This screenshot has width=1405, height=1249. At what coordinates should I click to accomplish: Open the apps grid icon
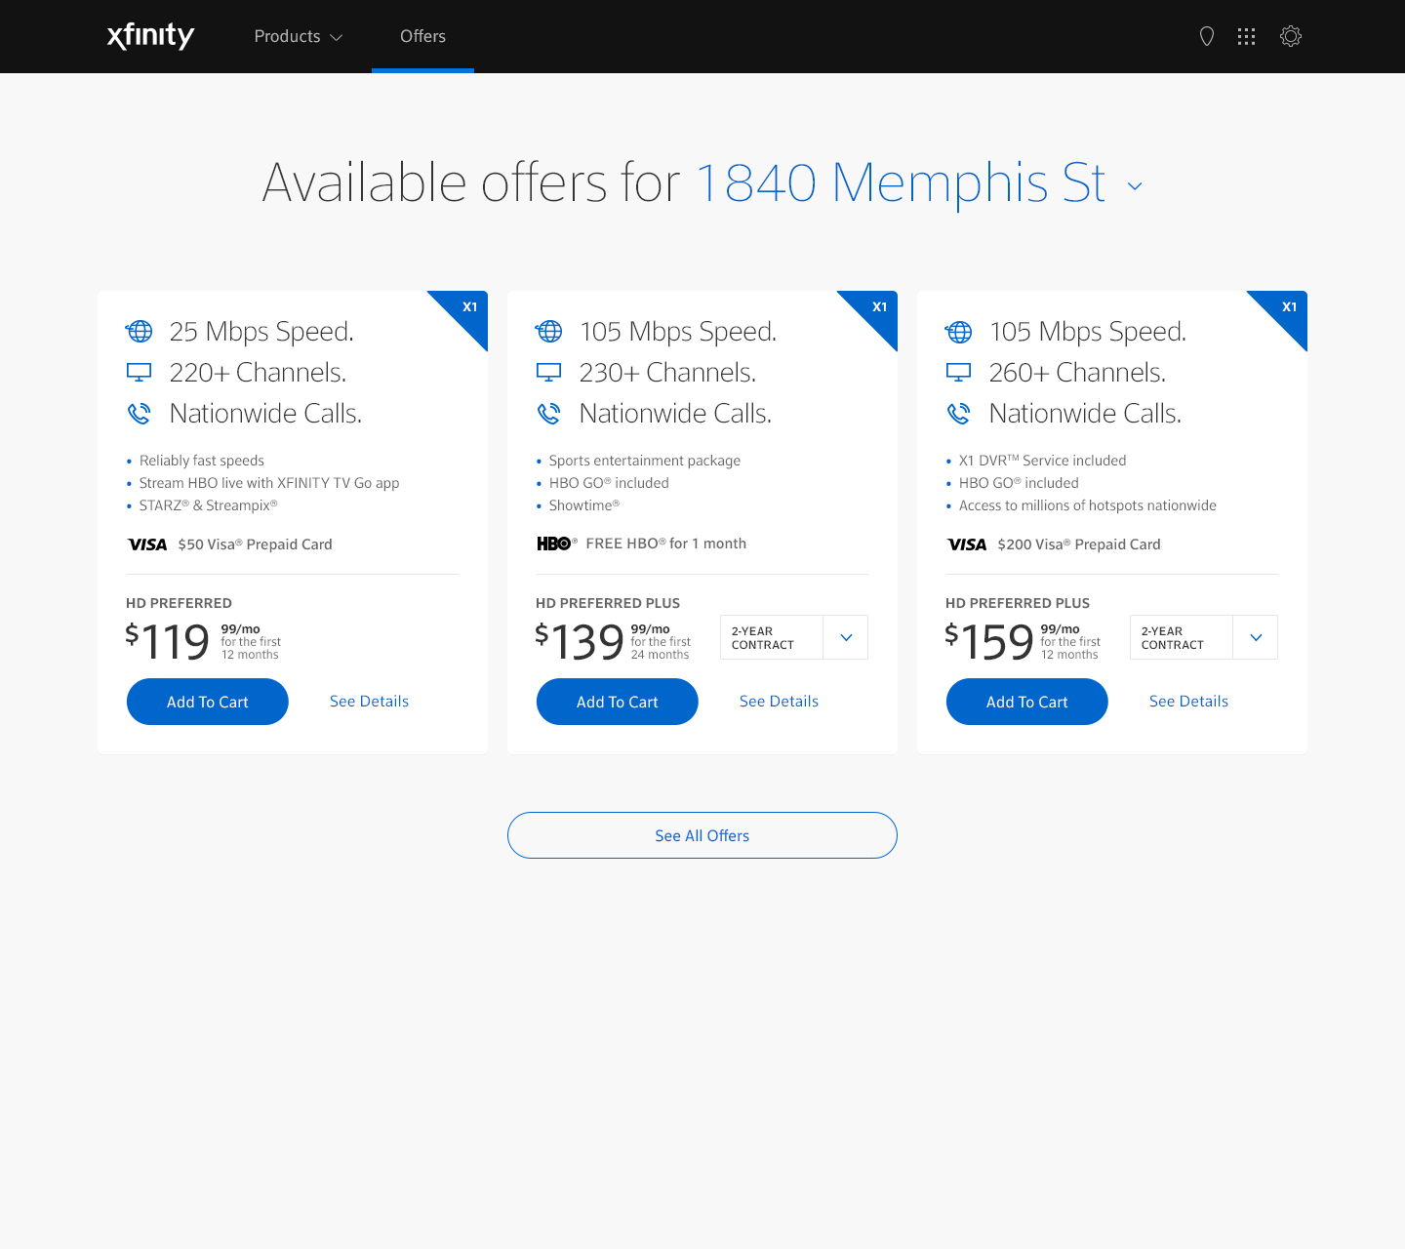click(1246, 36)
